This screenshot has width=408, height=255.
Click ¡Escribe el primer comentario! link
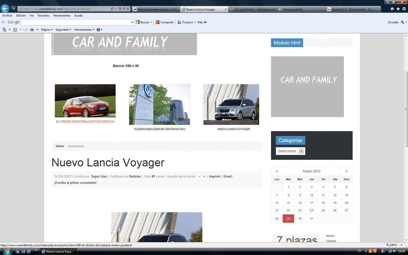pos(75,183)
